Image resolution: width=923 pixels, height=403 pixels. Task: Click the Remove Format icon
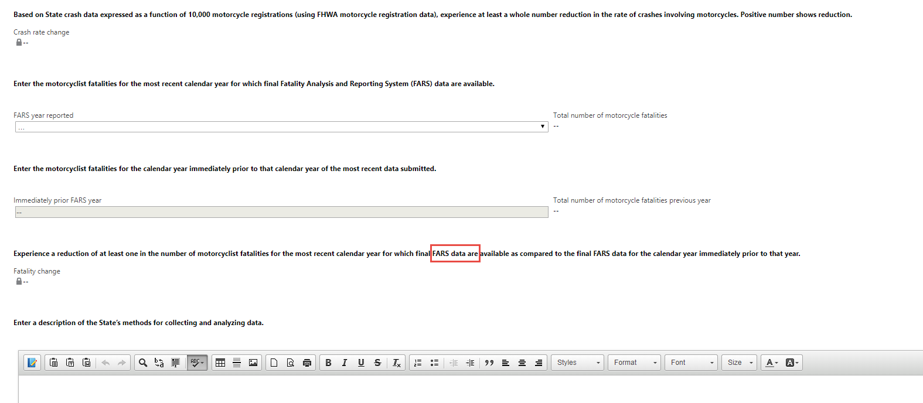(x=397, y=363)
